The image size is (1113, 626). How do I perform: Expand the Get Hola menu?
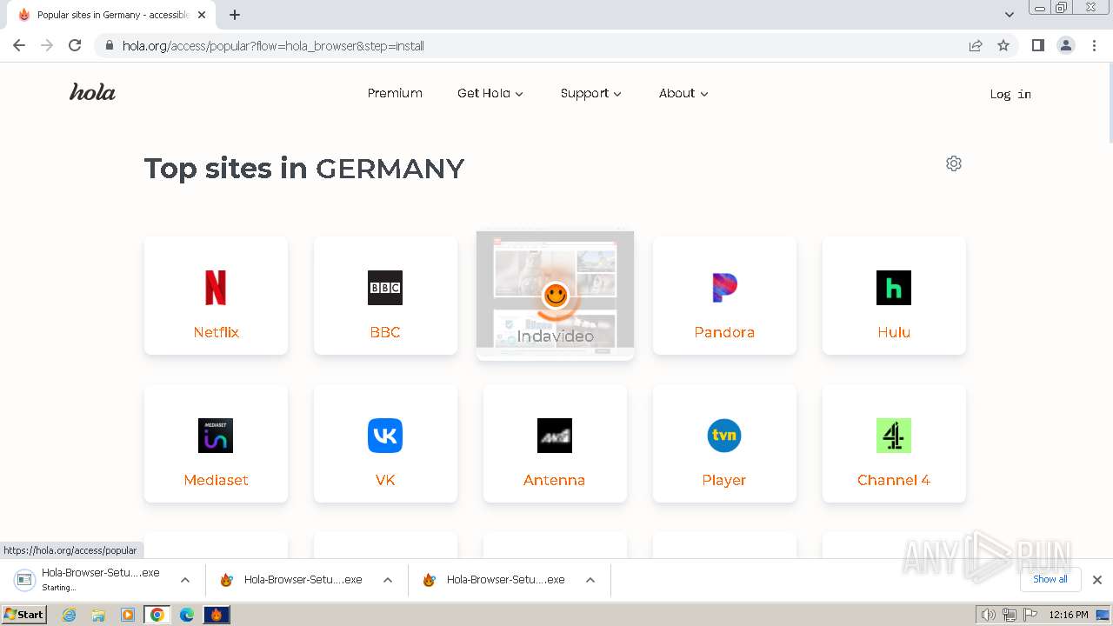point(490,93)
